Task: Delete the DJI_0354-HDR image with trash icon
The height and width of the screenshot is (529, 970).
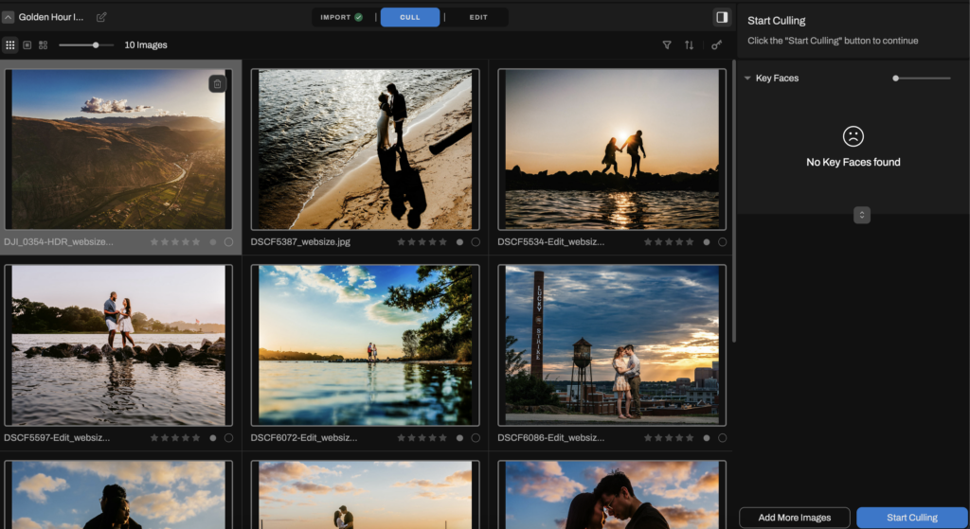Action: click(217, 84)
